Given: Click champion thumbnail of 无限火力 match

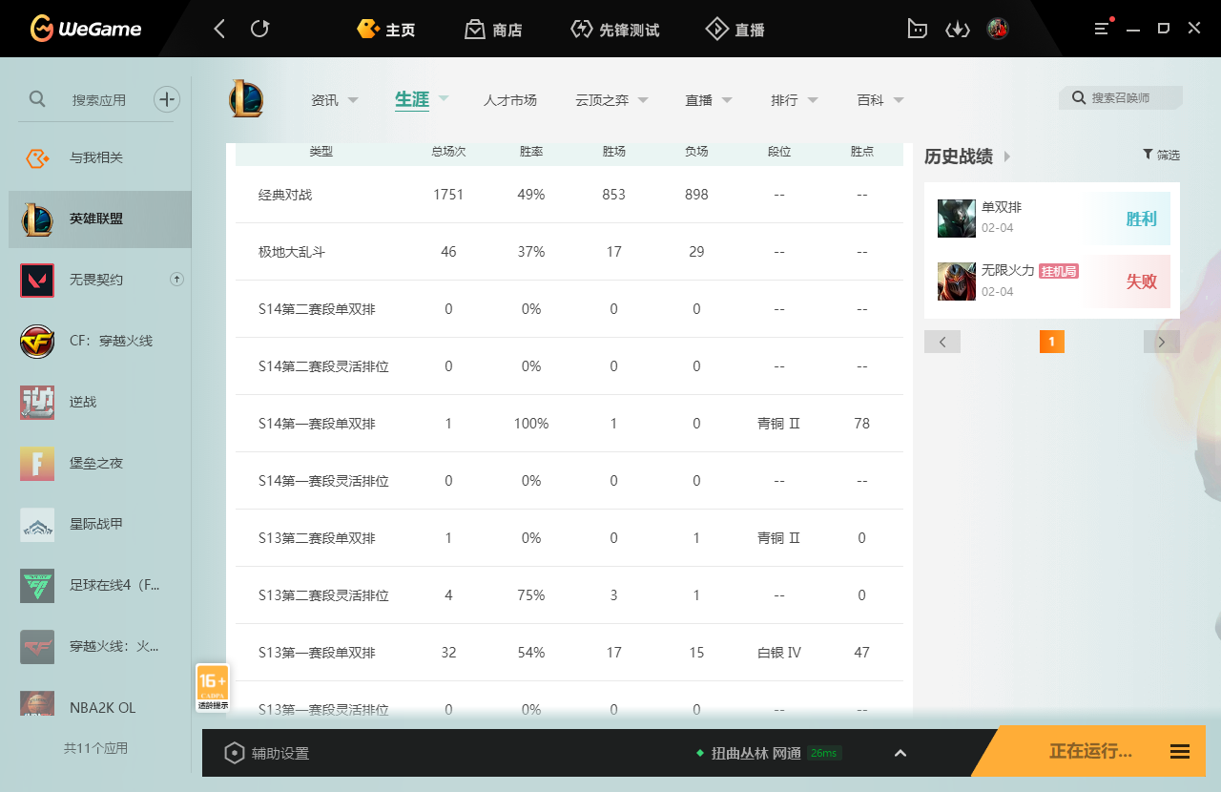Looking at the screenshot, I should tap(956, 281).
